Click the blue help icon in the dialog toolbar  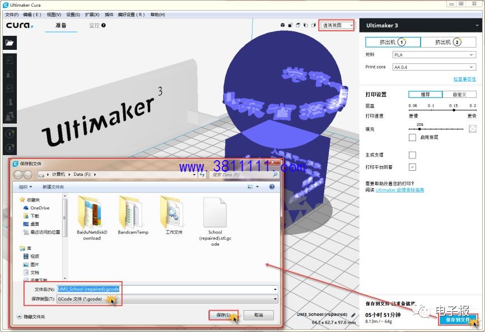click(x=272, y=186)
